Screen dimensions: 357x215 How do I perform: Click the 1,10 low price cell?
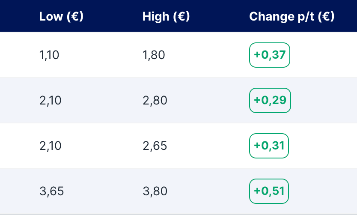click(x=49, y=55)
